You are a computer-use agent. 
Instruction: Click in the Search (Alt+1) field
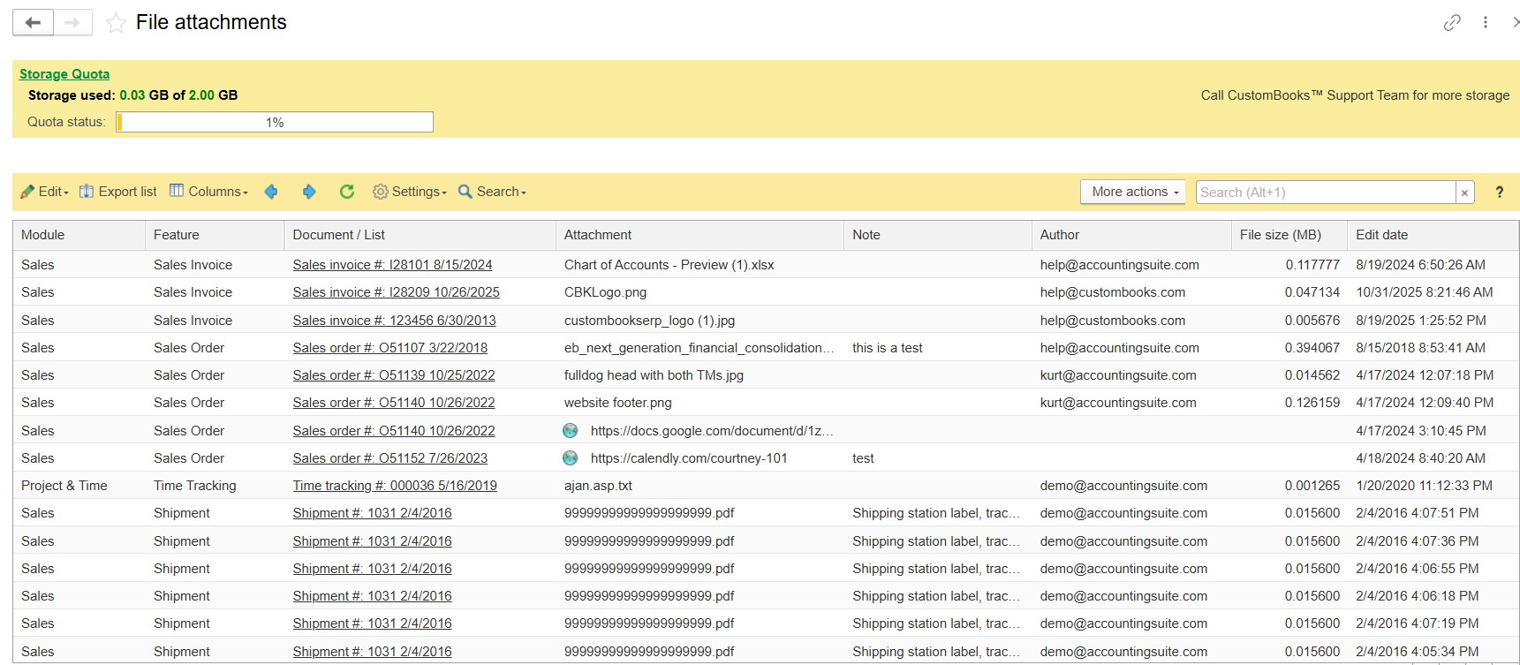tap(1324, 193)
